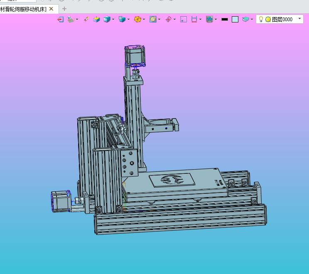Click the red exit arrow toolbar icon
Image resolution: width=309 pixels, height=274 pixels.
[61, 19]
